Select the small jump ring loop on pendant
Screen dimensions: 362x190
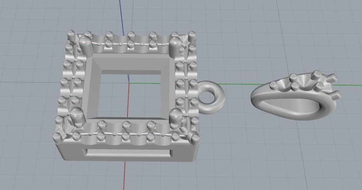[212, 97]
